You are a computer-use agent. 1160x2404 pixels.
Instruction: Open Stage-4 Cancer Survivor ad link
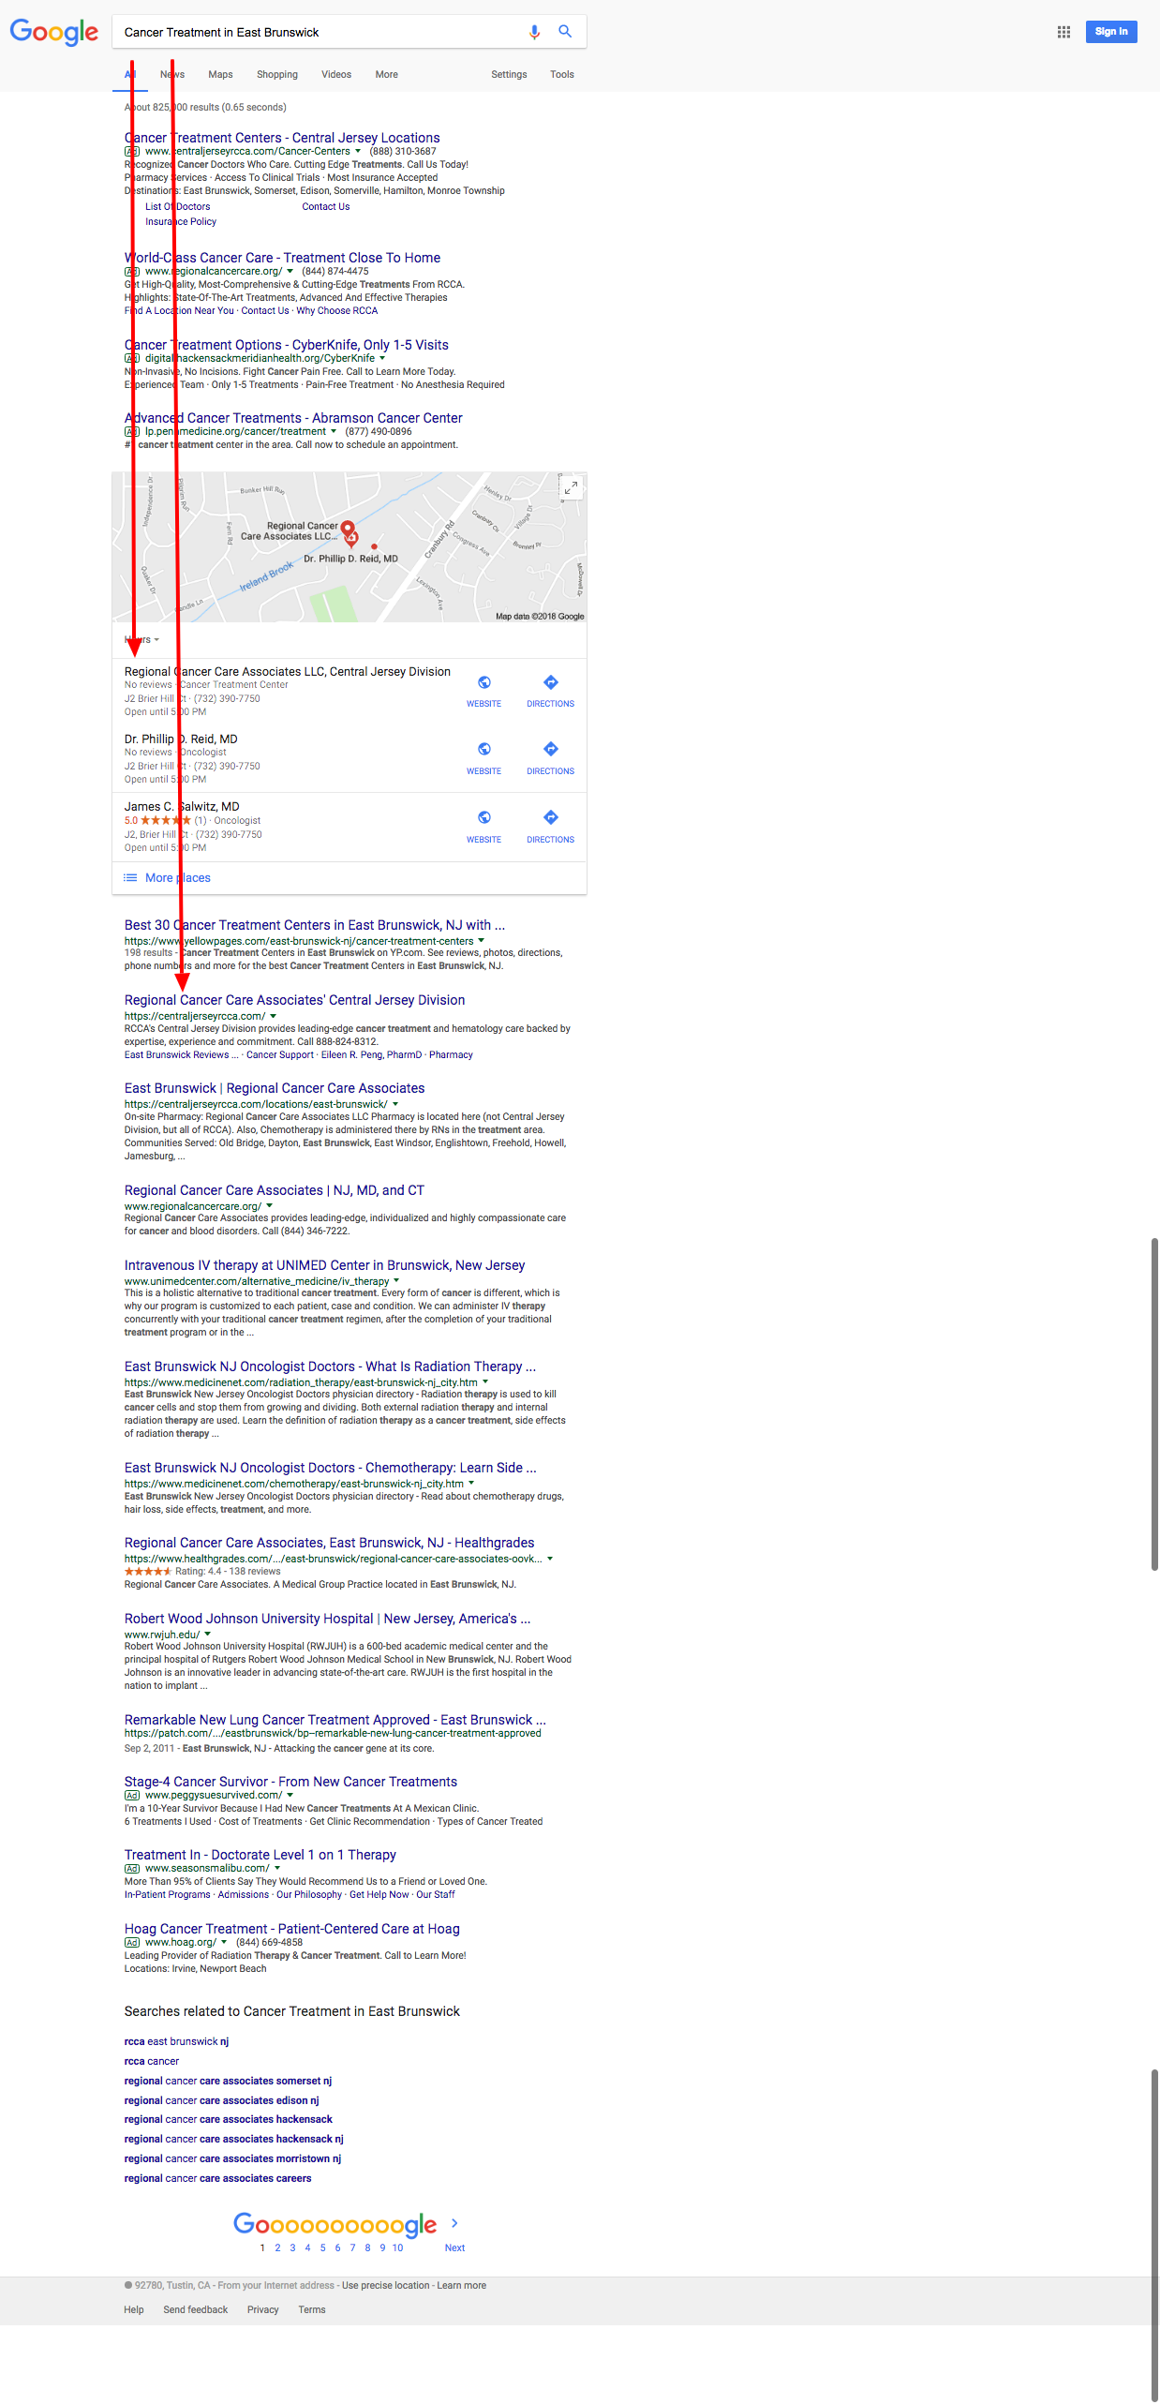[x=290, y=1782]
